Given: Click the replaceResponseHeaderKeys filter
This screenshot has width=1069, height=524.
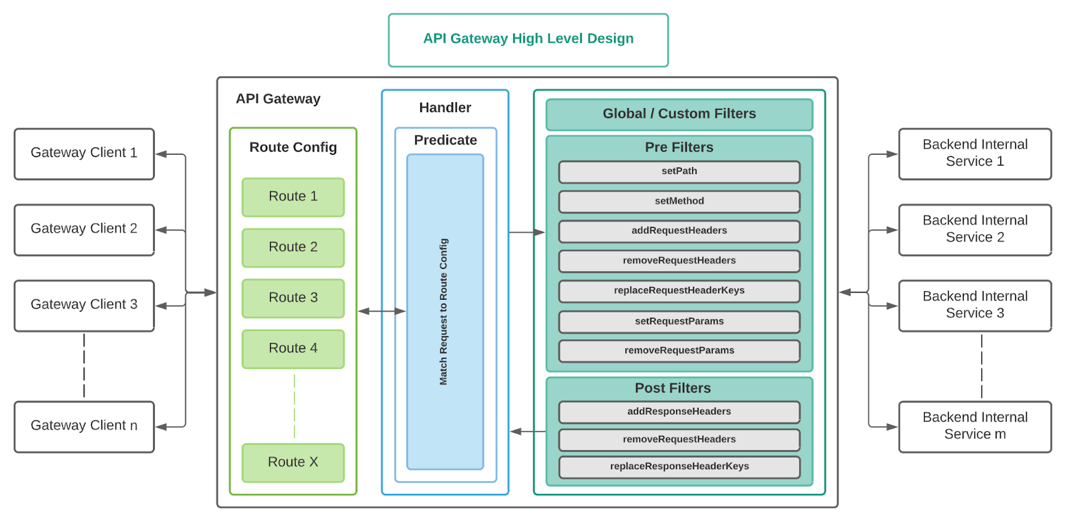Looking at the screenshot, I should coord(679,467).
